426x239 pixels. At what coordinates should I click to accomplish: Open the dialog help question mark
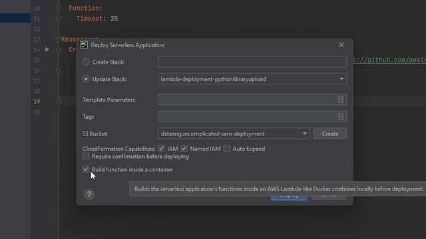89,195
